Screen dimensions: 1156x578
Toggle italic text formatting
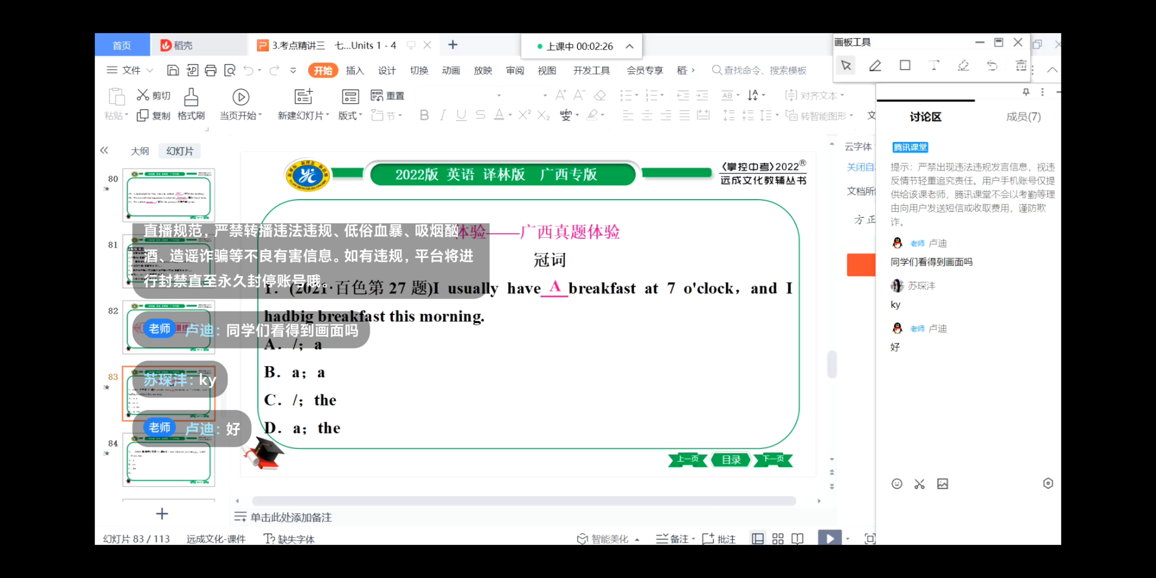click(x=443, y=115)
